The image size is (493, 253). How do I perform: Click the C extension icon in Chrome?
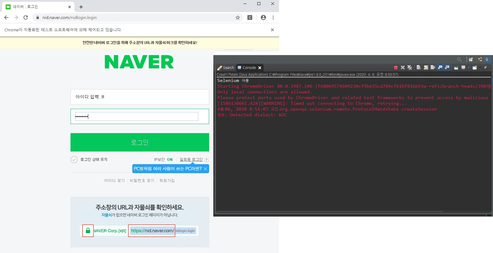[250, 17]
